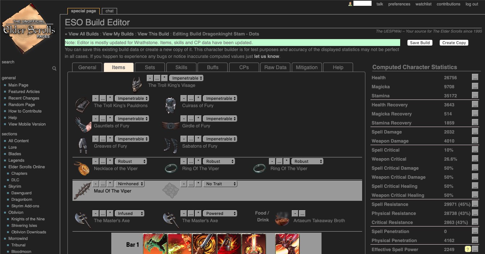Click the Save Build button

tap(420, 43)
